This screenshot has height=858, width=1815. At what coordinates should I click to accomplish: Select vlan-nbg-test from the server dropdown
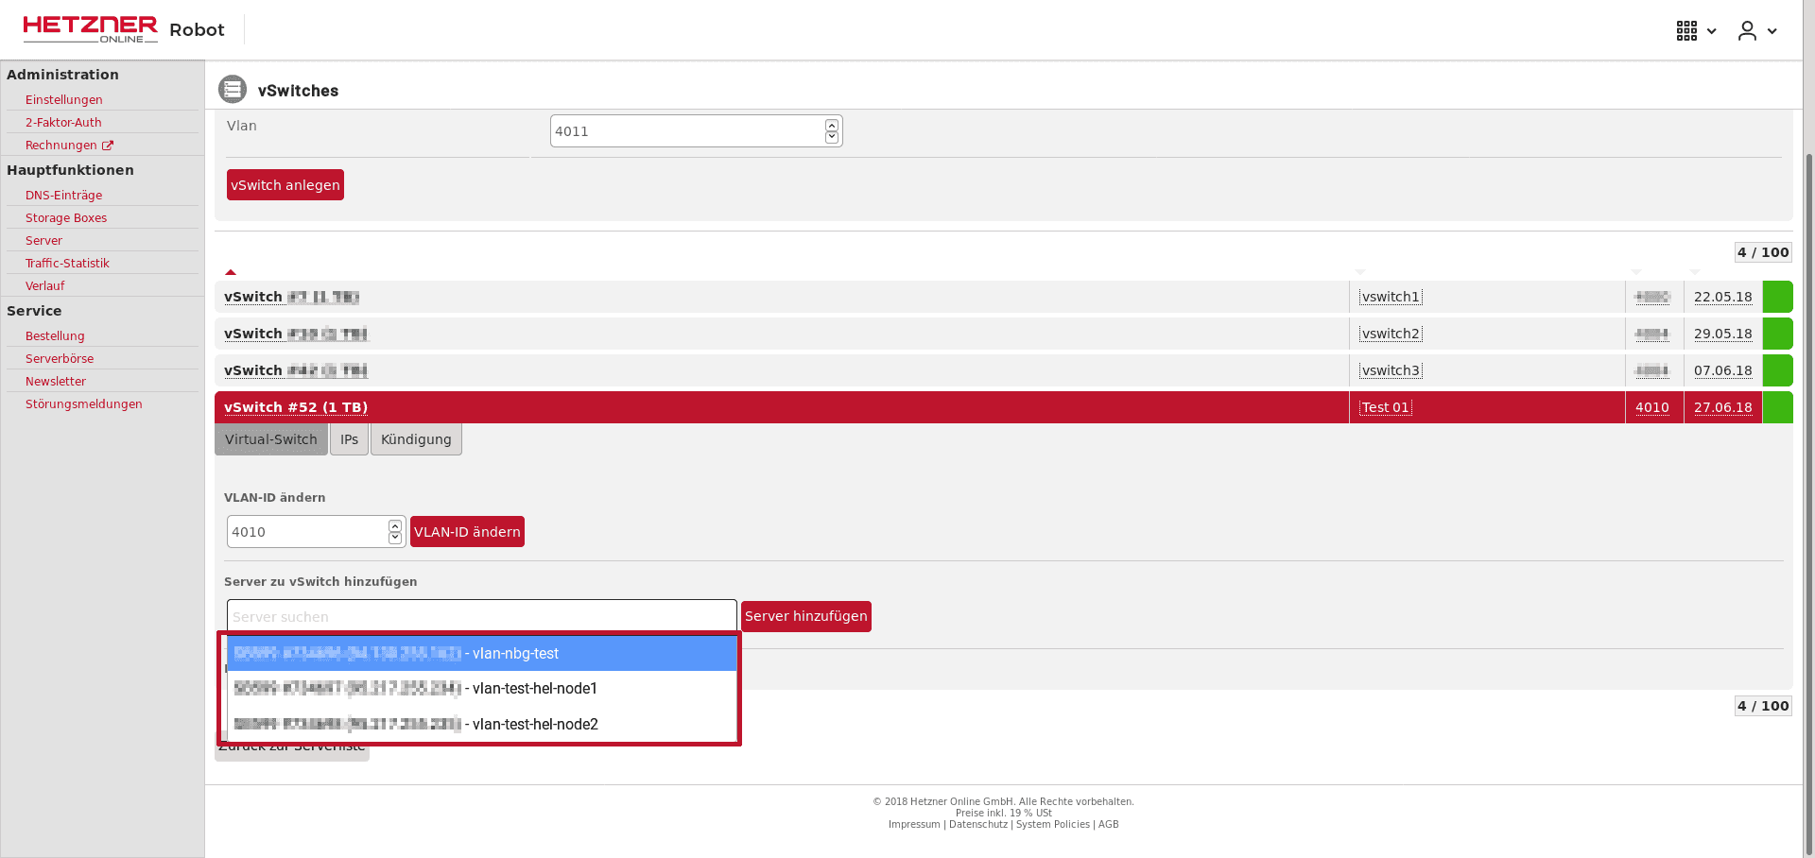pyautogui.click(x=482, y=653)
